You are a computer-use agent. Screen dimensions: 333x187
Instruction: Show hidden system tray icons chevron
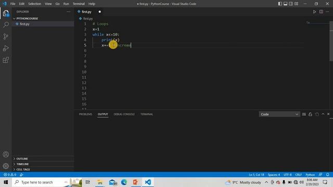pyautogui.click(x=266, y=182)
